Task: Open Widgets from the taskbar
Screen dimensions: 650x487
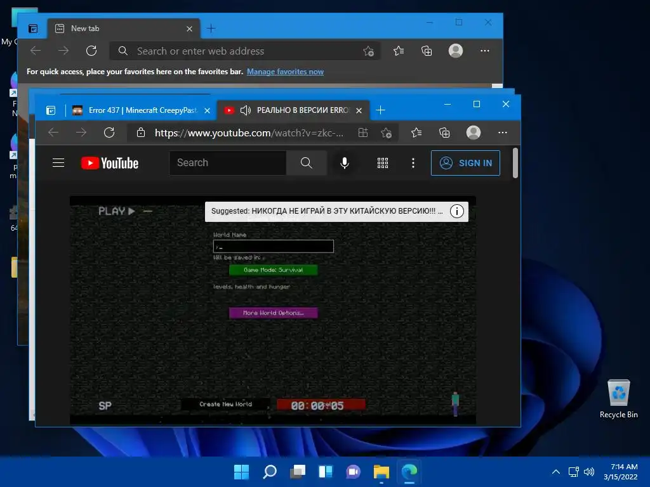Action: click(326, 472)
